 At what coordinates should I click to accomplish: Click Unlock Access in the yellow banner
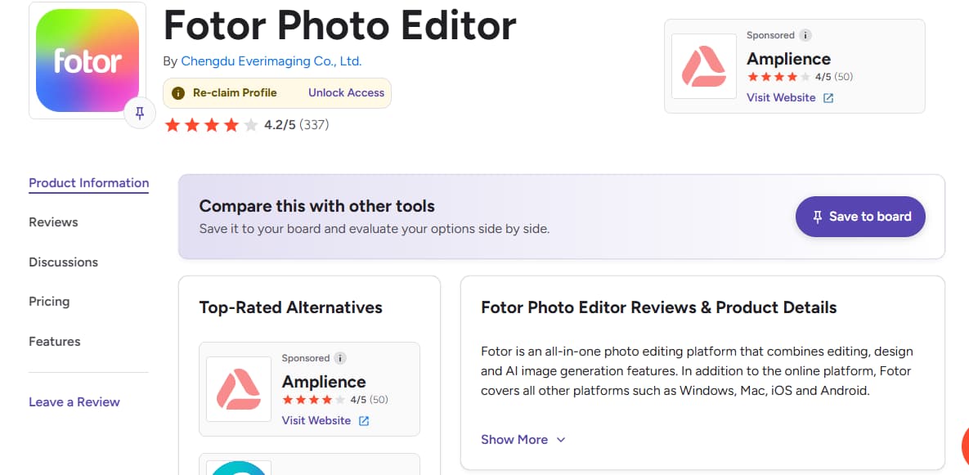346,93
